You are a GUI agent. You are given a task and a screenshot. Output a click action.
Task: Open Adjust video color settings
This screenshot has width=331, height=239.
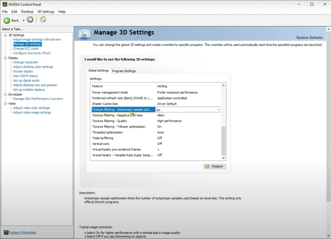click(31, 108)
